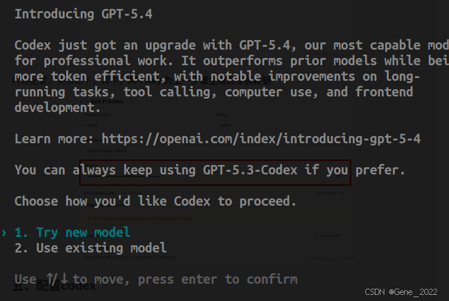Screen dimensions: 449x301
Task: Click the Model Name input field
Action: click(214, 248)
